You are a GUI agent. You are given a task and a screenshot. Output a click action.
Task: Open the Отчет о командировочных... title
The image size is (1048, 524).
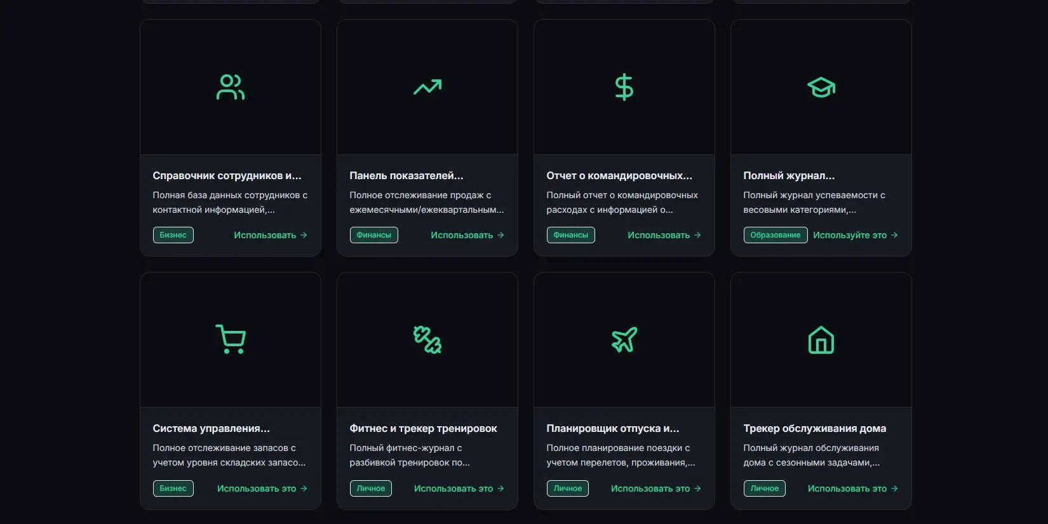[619, 176]
